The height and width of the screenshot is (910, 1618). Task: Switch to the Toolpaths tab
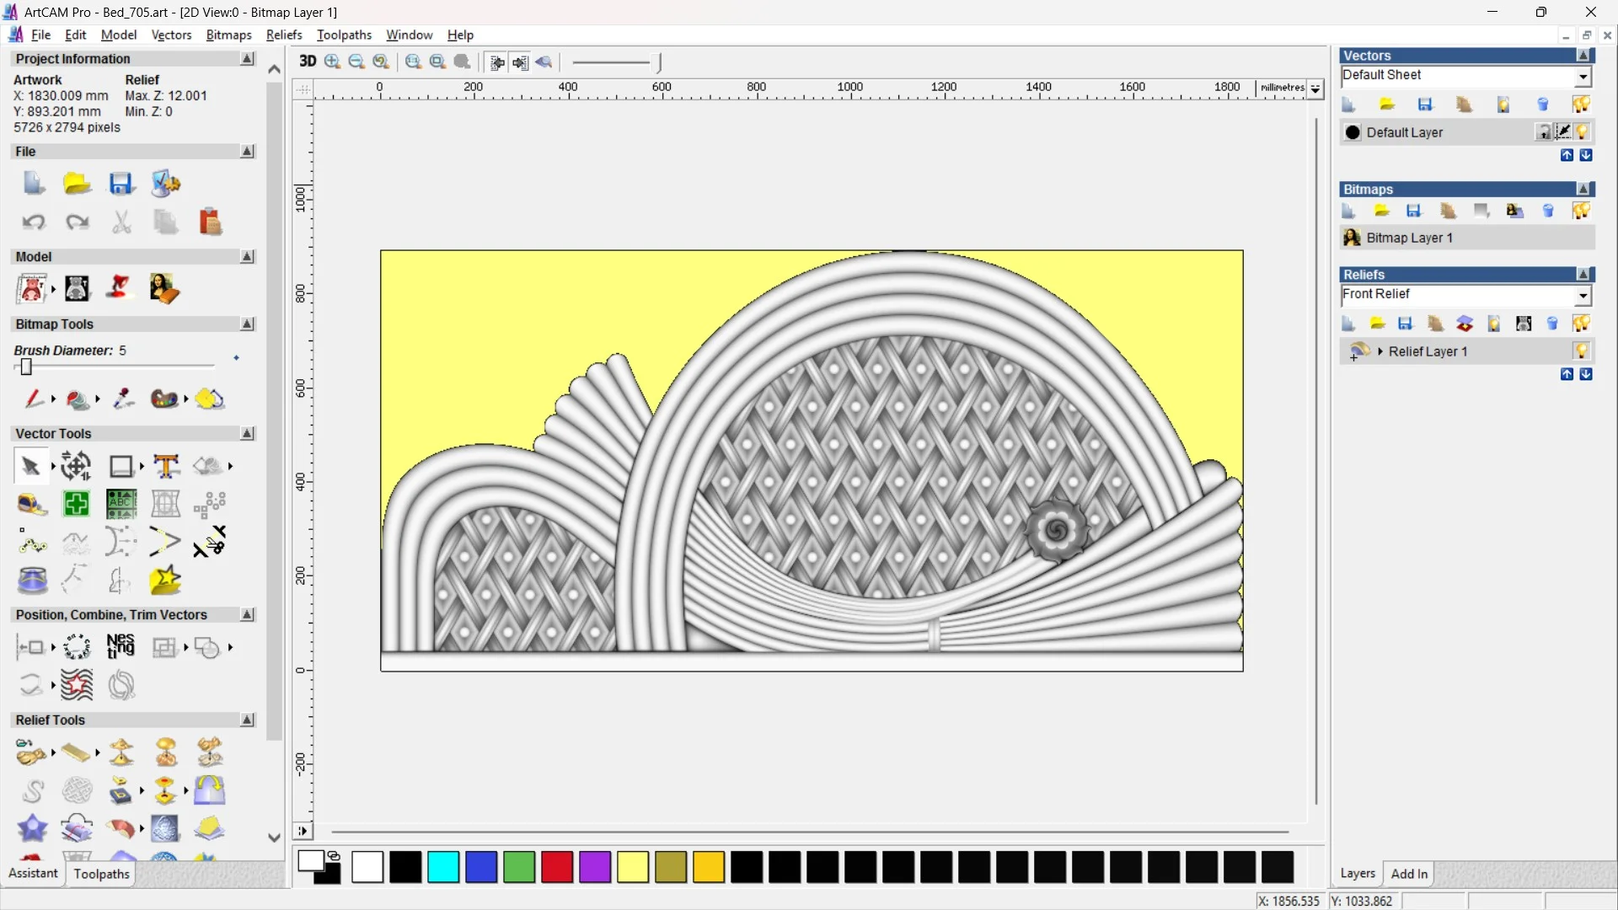point(101,874)
